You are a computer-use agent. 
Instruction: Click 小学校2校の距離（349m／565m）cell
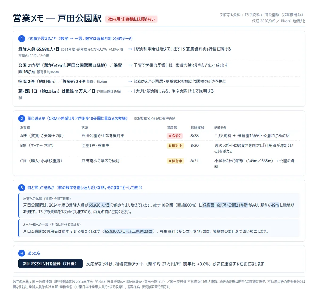(x=254, y=164)
